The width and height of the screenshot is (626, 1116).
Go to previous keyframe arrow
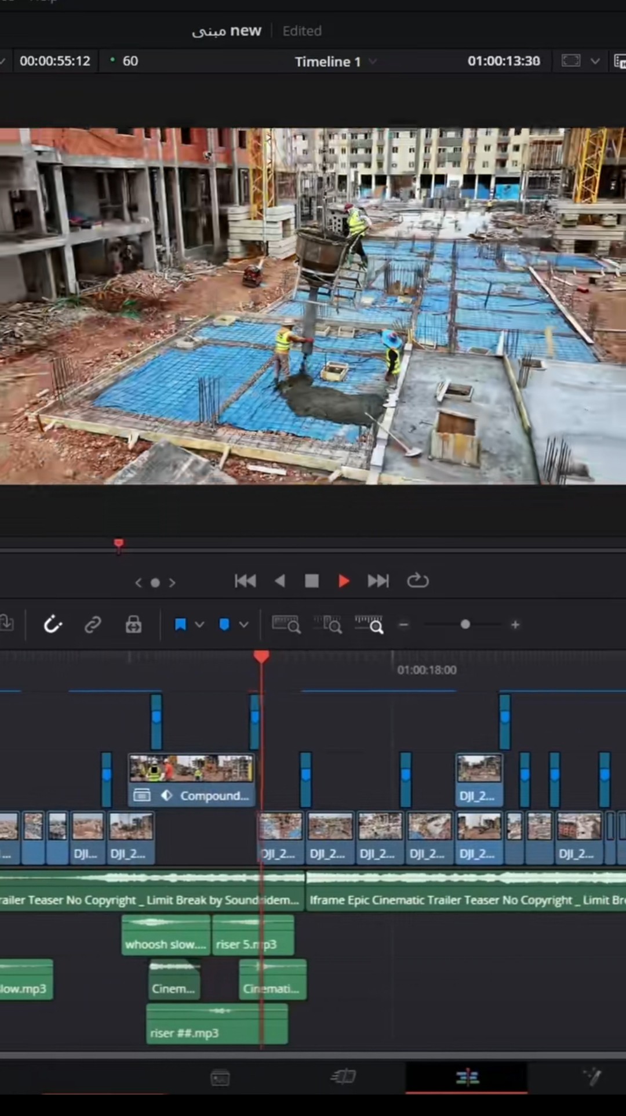138,582
